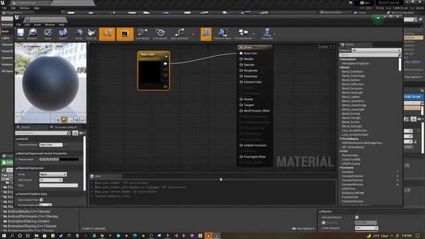Image resolution: width=425 pixels, height=239 pixels.
Task: Click white RGB output pin on Base Color node
Action: coord(165,64)
